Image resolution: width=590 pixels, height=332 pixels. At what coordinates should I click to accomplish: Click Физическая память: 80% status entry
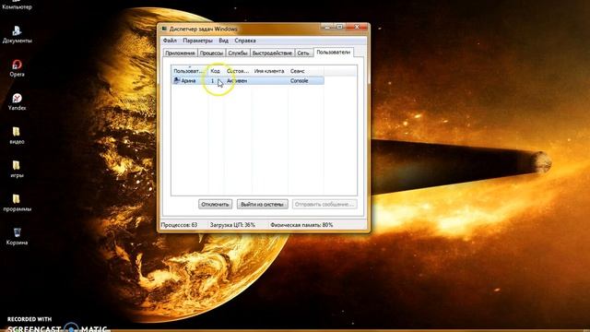point(301,225)
